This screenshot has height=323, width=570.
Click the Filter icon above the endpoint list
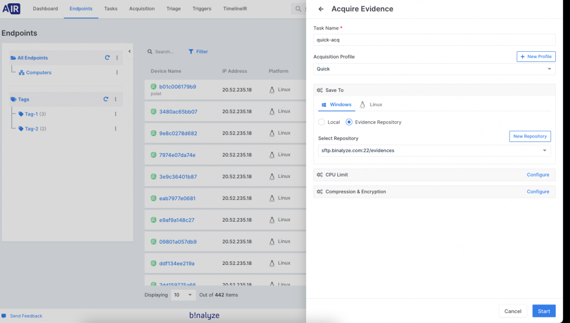point(190,51)
